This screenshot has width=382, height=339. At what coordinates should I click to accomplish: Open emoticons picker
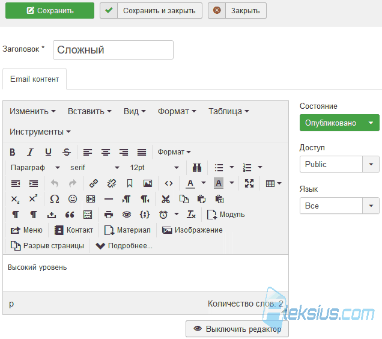[x=73, y=200]
